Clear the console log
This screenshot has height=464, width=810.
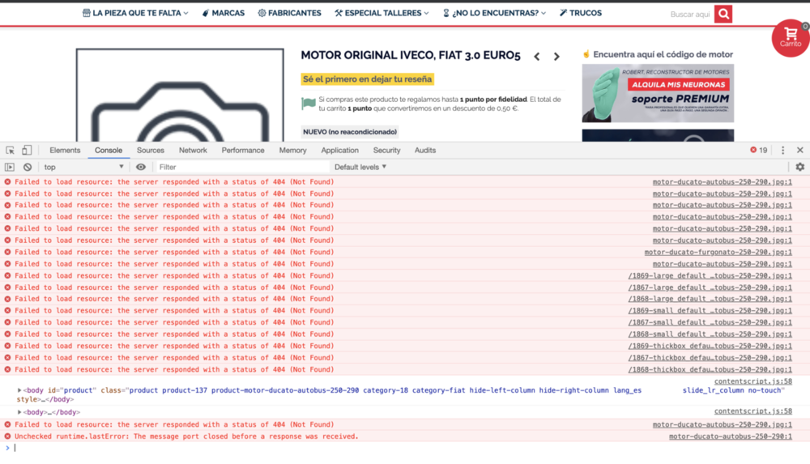point(27,167)
